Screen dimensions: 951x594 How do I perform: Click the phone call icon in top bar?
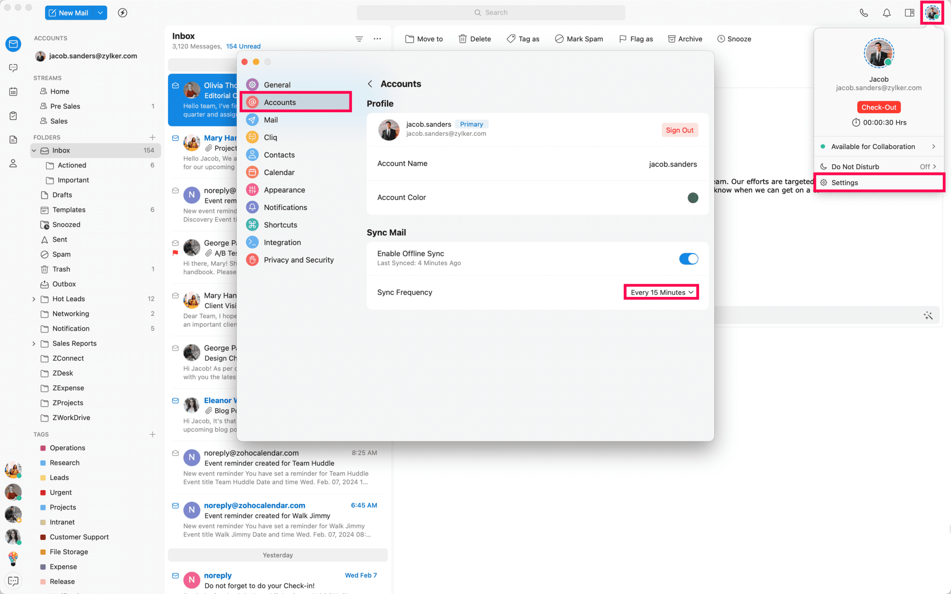click(864, 13)
